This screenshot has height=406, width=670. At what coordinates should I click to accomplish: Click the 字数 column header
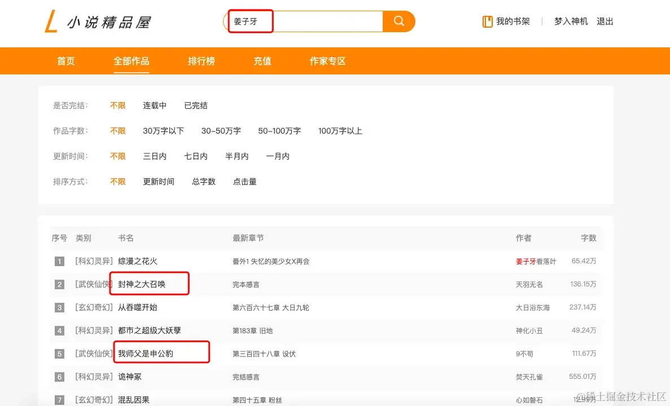[588, 238]
